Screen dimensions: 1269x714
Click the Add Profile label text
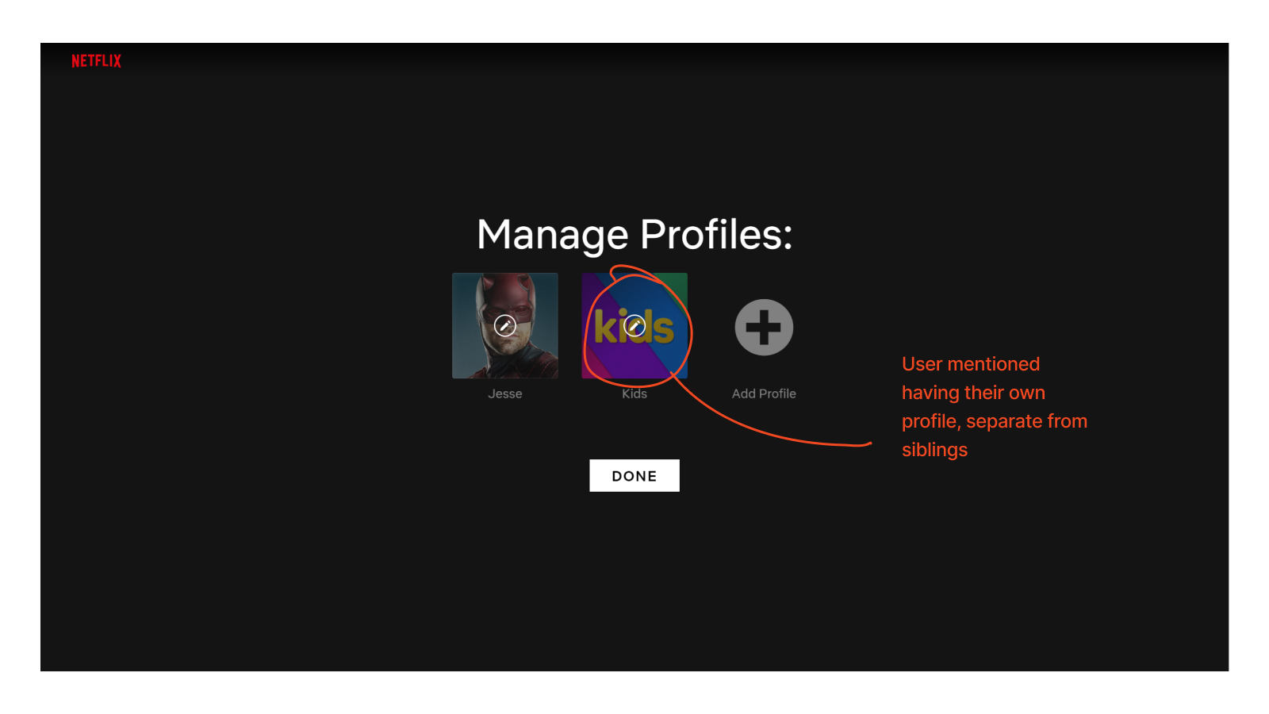click(763, 393)
